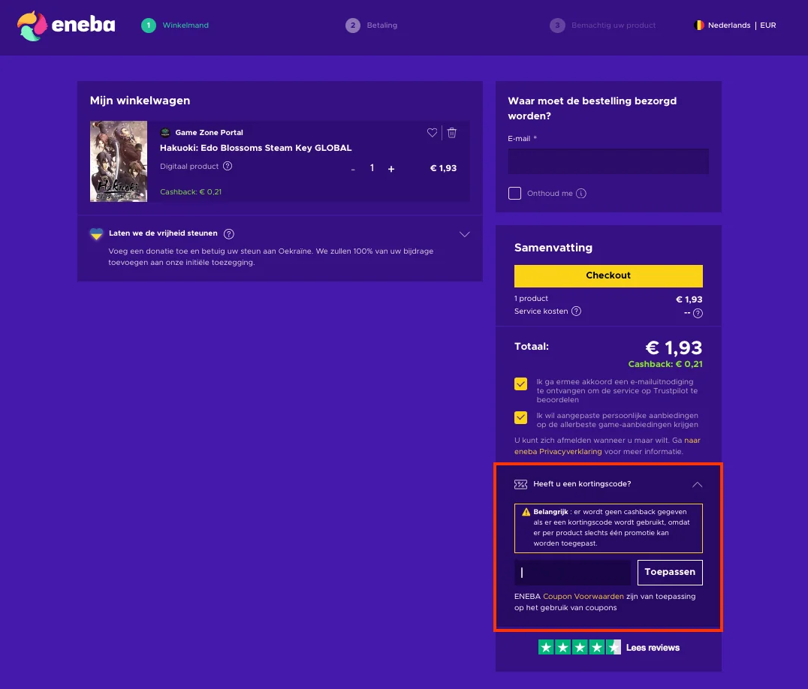Screen dimensions: 808x689
Task: Click help icon next to Service kosten
Action: [x=576, y=311]
